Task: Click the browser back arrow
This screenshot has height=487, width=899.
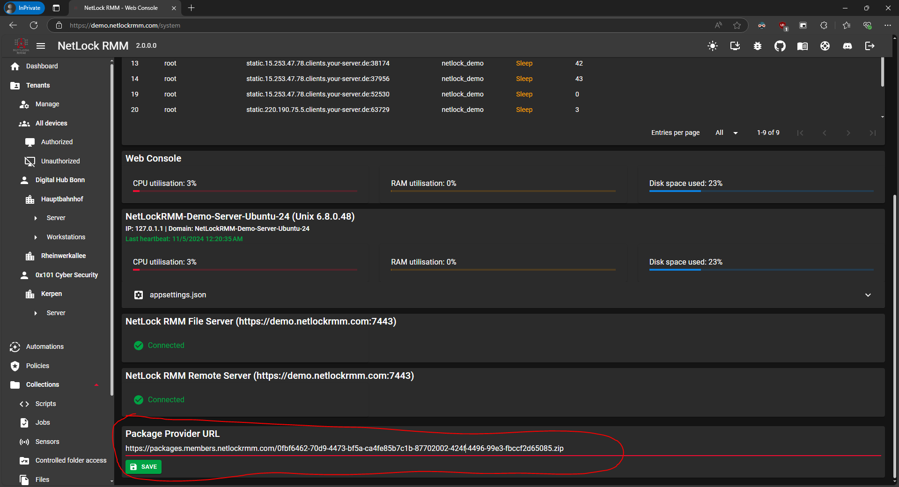Action: pos(13,25)
